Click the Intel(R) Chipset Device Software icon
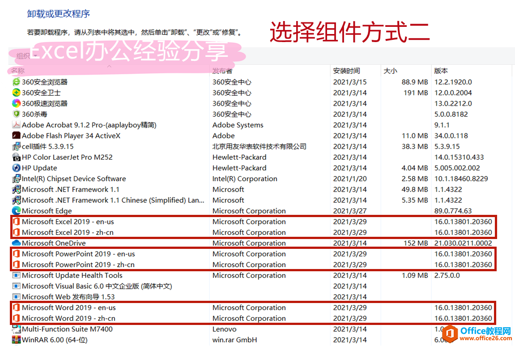 (16, 179)
